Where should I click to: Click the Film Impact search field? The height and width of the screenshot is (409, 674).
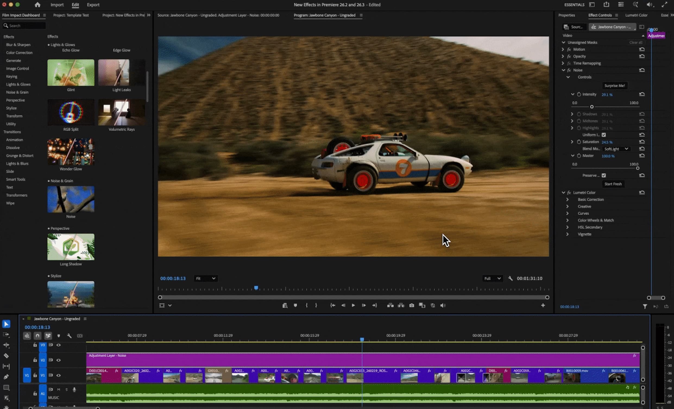click(24, 26)
